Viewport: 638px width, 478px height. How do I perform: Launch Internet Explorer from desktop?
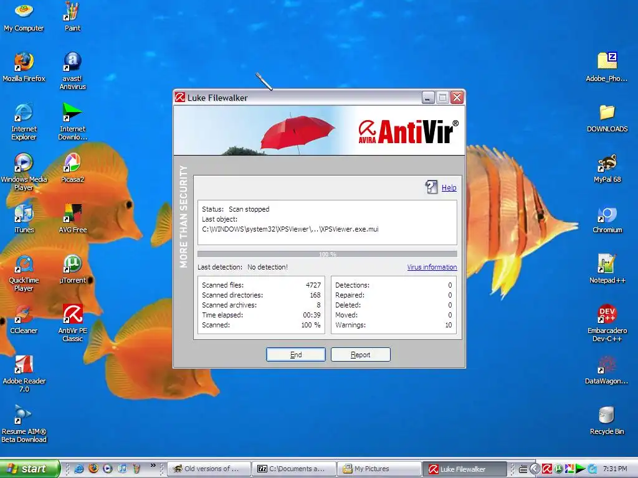coord(24,121)
